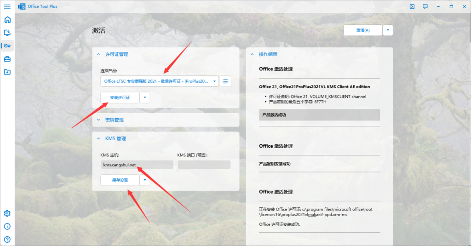Image resolution: width=471 pixels, height=246 pixels.
Task: Open dropdown arrow next to 激活(A)
Action: point(388,30)
